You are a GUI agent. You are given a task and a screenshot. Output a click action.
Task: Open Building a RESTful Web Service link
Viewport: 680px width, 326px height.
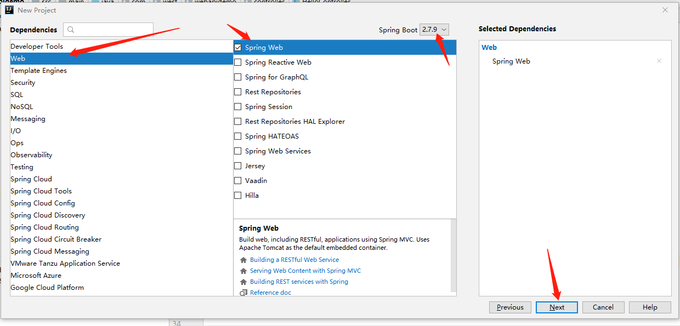click(x=294, y=260)
